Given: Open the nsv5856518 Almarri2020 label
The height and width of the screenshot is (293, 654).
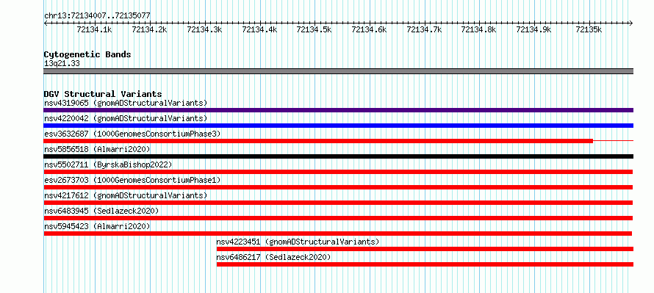Looking at the screenshot, I should tap(97, 149).
